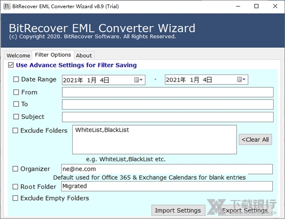Check the Exclude Folders option
This screenshot has height=219, width=285.
15,130
